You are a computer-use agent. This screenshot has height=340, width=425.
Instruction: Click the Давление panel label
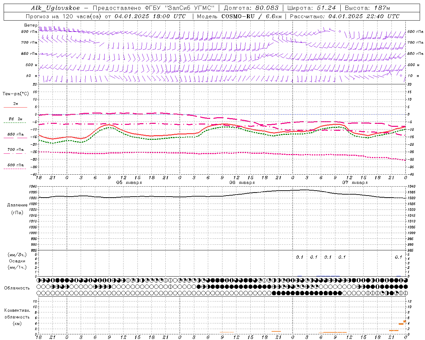pos(17,205)
